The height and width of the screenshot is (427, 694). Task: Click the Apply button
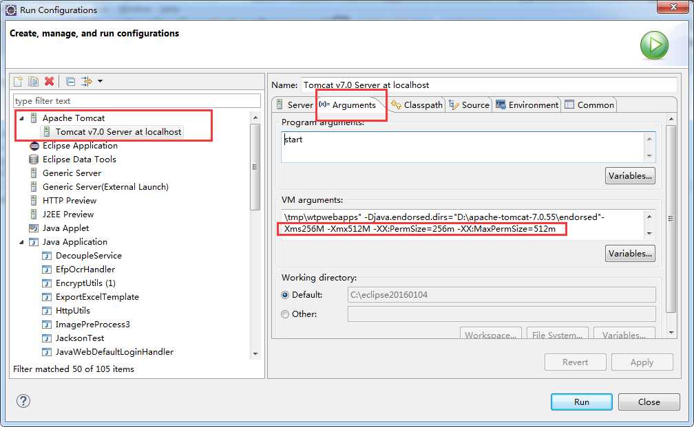click(642, 362)
